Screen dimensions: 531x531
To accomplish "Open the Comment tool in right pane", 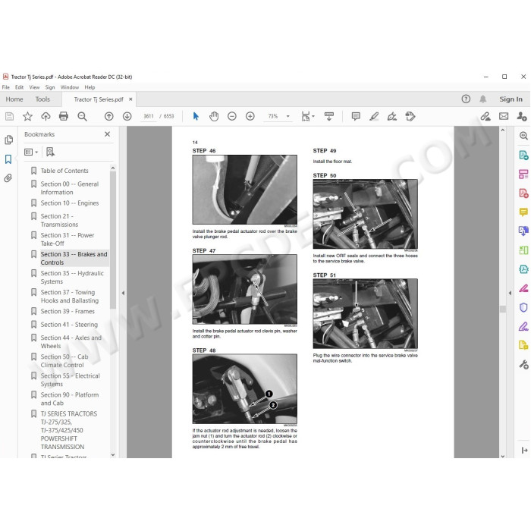I will (x=523, y=212).
